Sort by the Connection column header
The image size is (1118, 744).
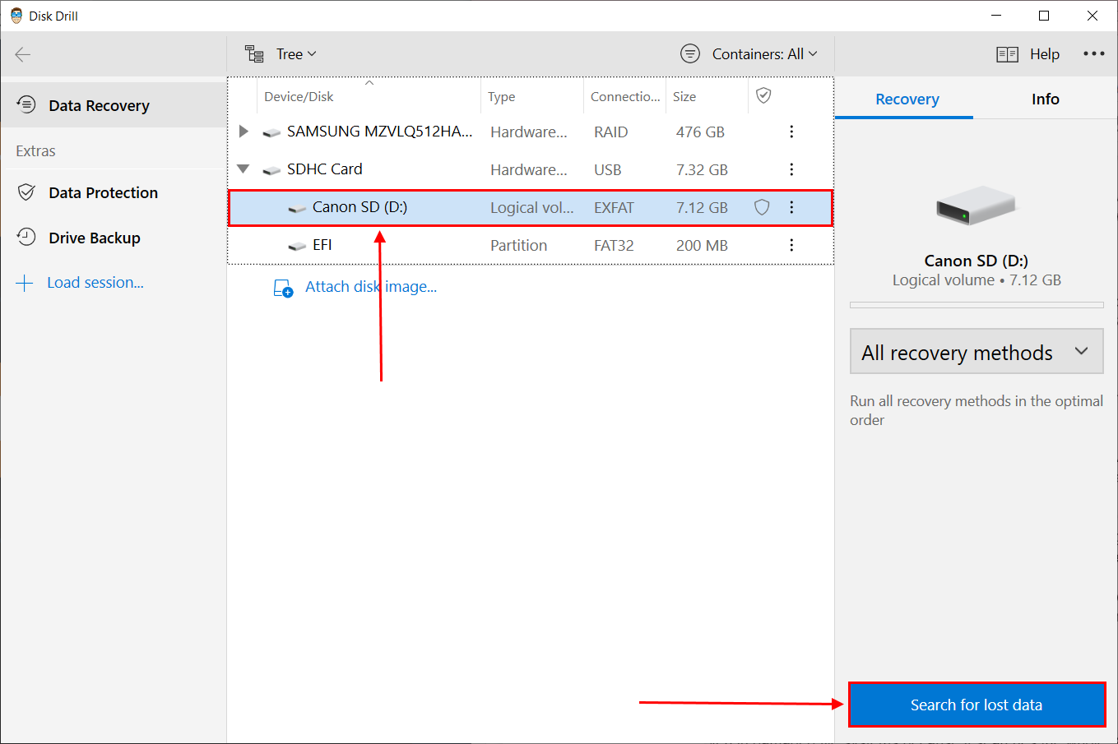[x=624, y=96]
